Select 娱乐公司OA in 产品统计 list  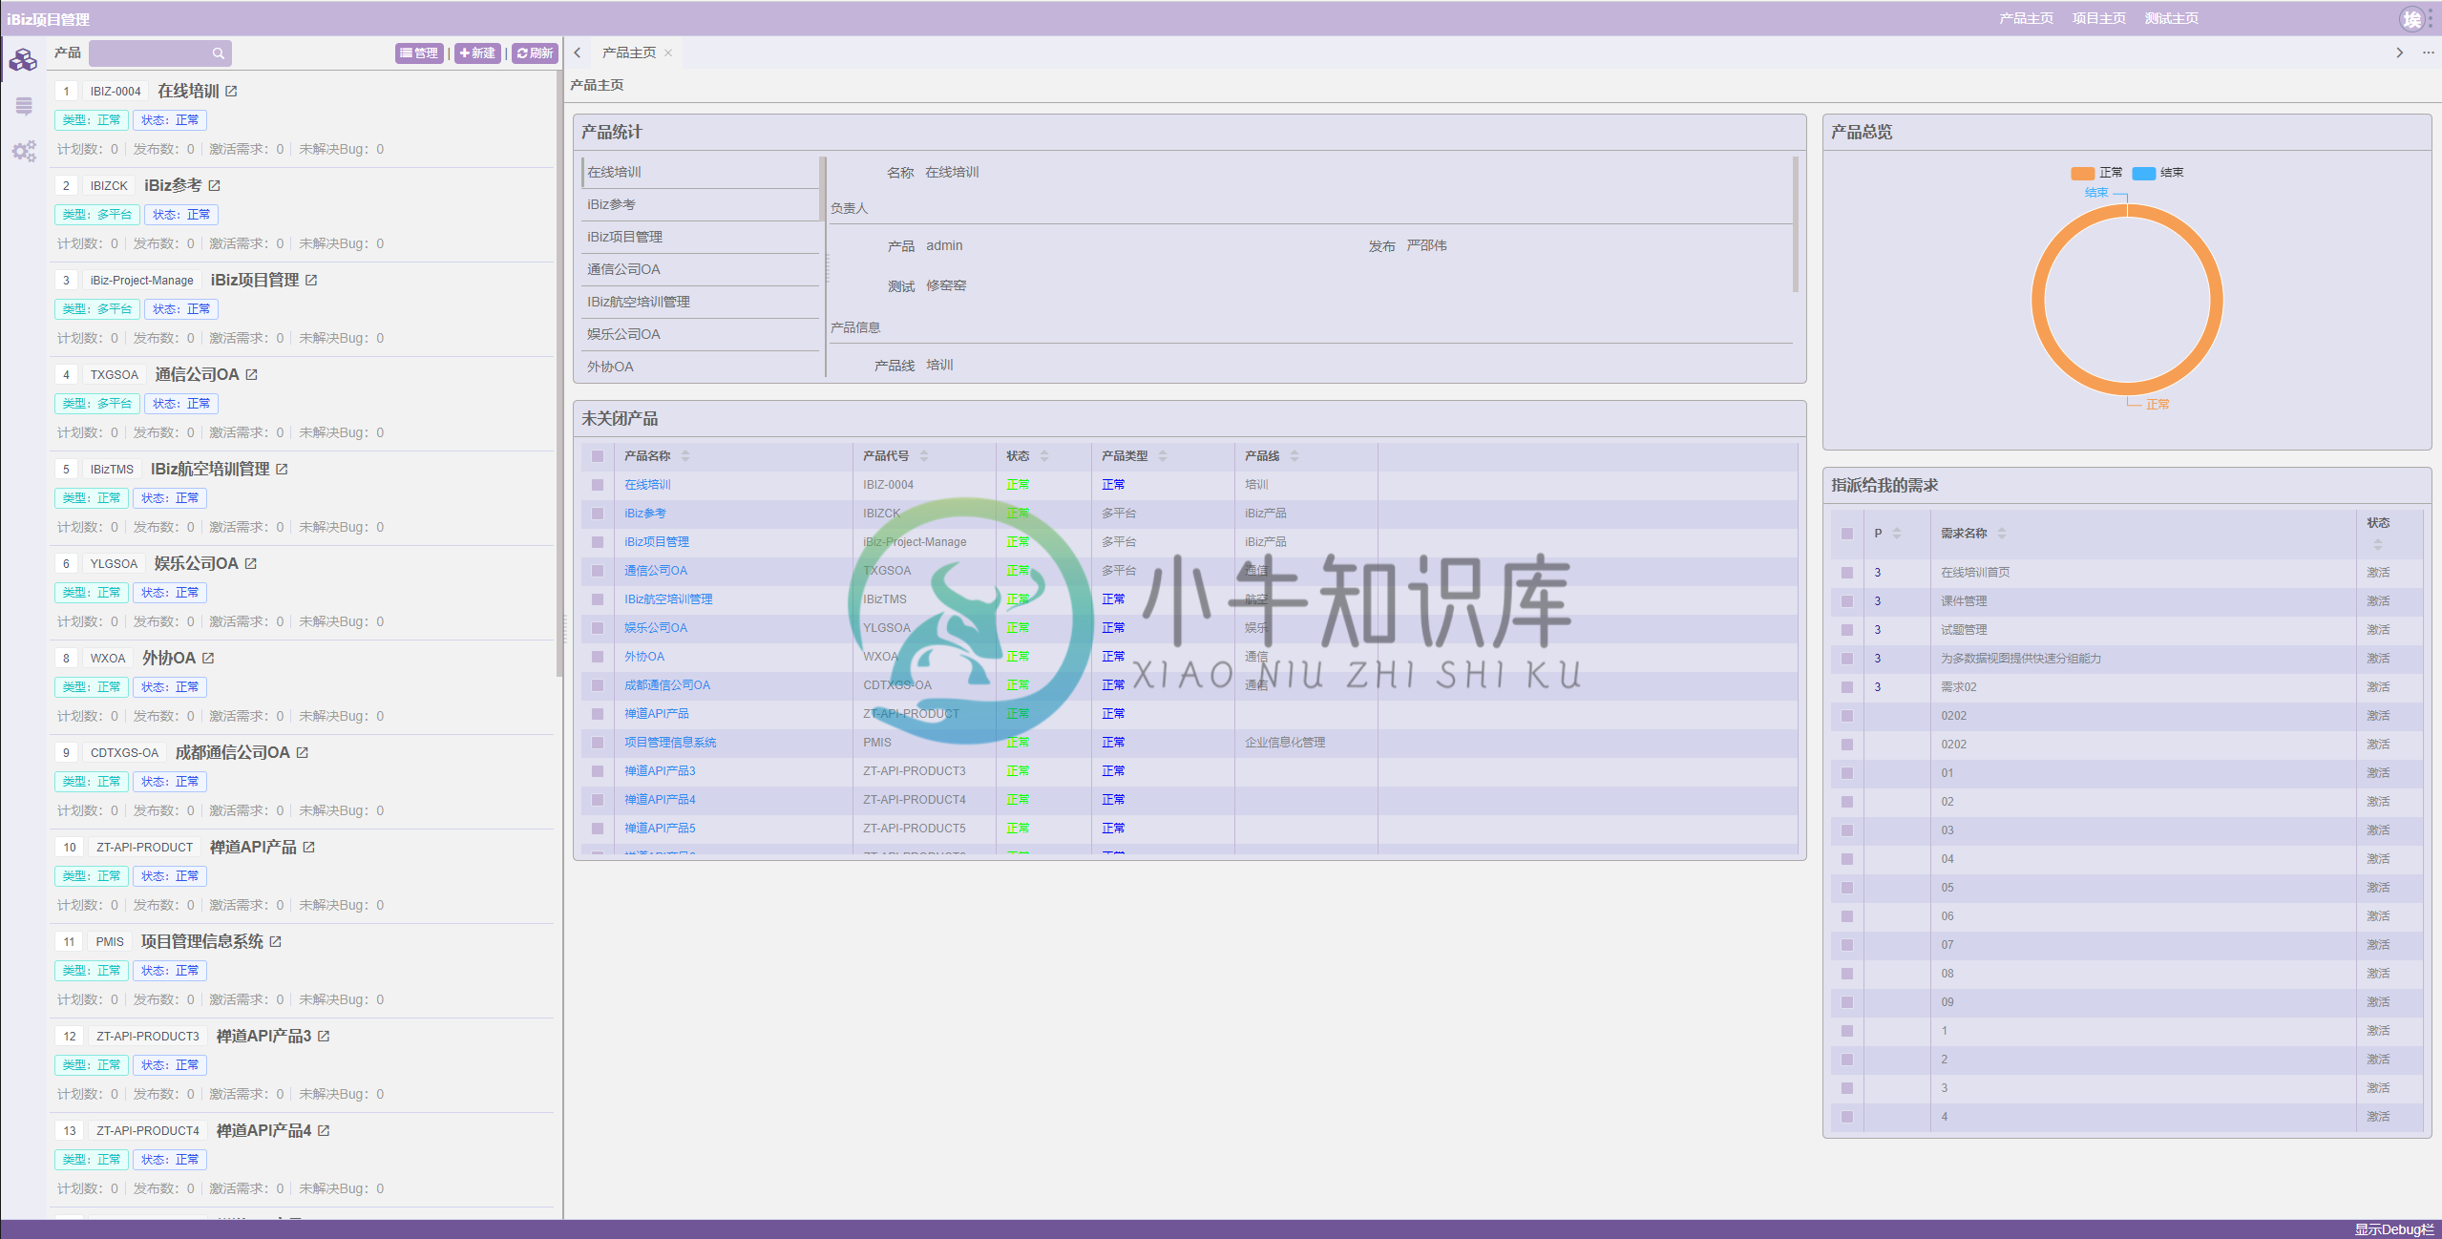tap(701, 334)
